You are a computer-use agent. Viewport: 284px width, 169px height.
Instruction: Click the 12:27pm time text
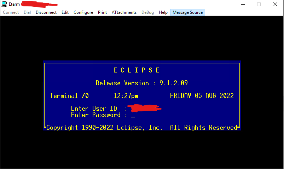coord(126,96)
